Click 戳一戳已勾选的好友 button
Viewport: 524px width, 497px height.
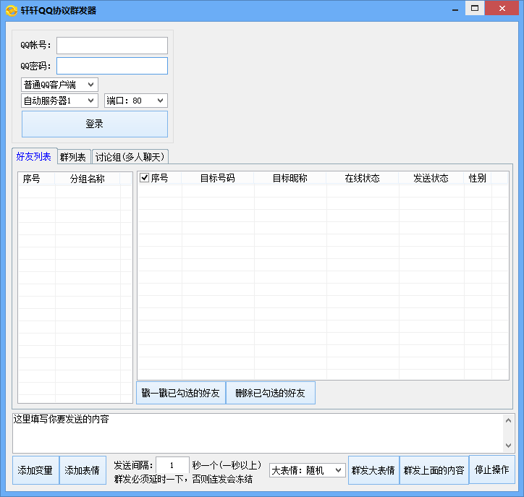(181, 393)
